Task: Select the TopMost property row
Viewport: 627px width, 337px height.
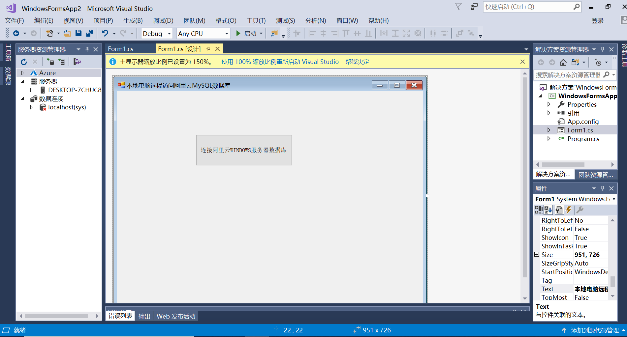Action: click(x=574, y=297)
